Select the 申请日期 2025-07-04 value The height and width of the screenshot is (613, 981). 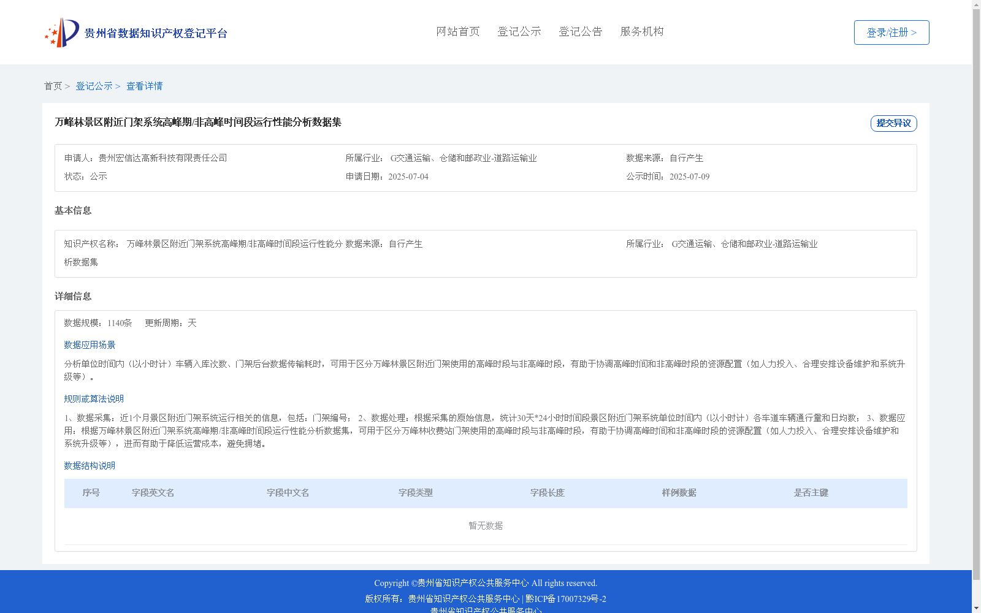(408, 177)
